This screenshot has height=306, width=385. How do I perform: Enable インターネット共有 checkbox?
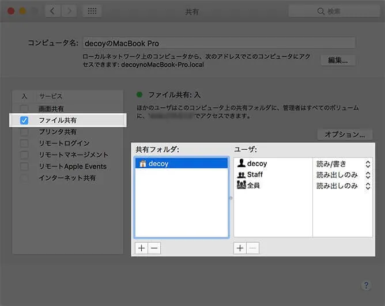tap(24, 178)
